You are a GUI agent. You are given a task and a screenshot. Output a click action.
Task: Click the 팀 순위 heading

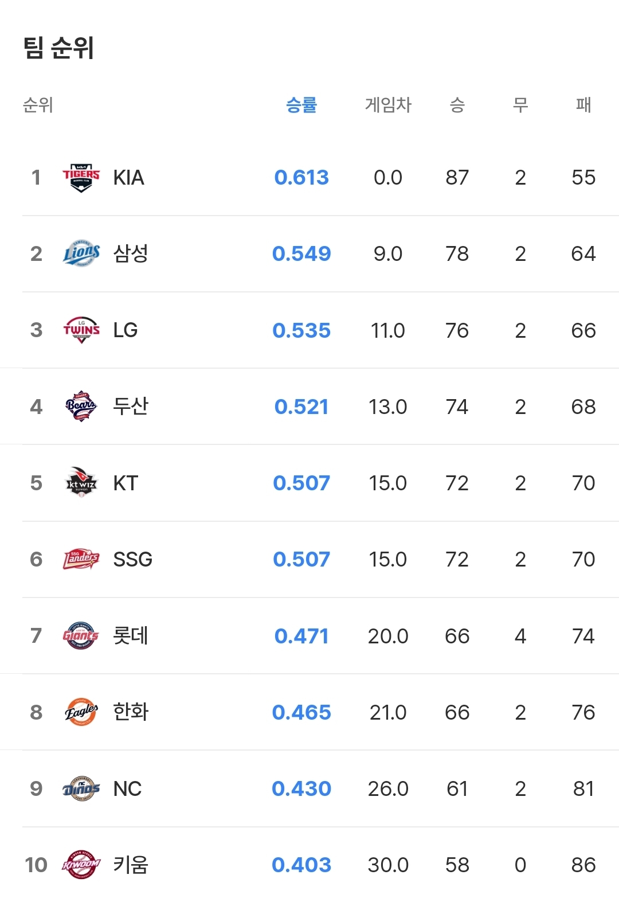pos(58,48)
